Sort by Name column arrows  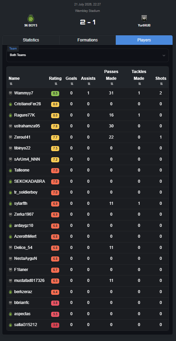pos(10,84)
